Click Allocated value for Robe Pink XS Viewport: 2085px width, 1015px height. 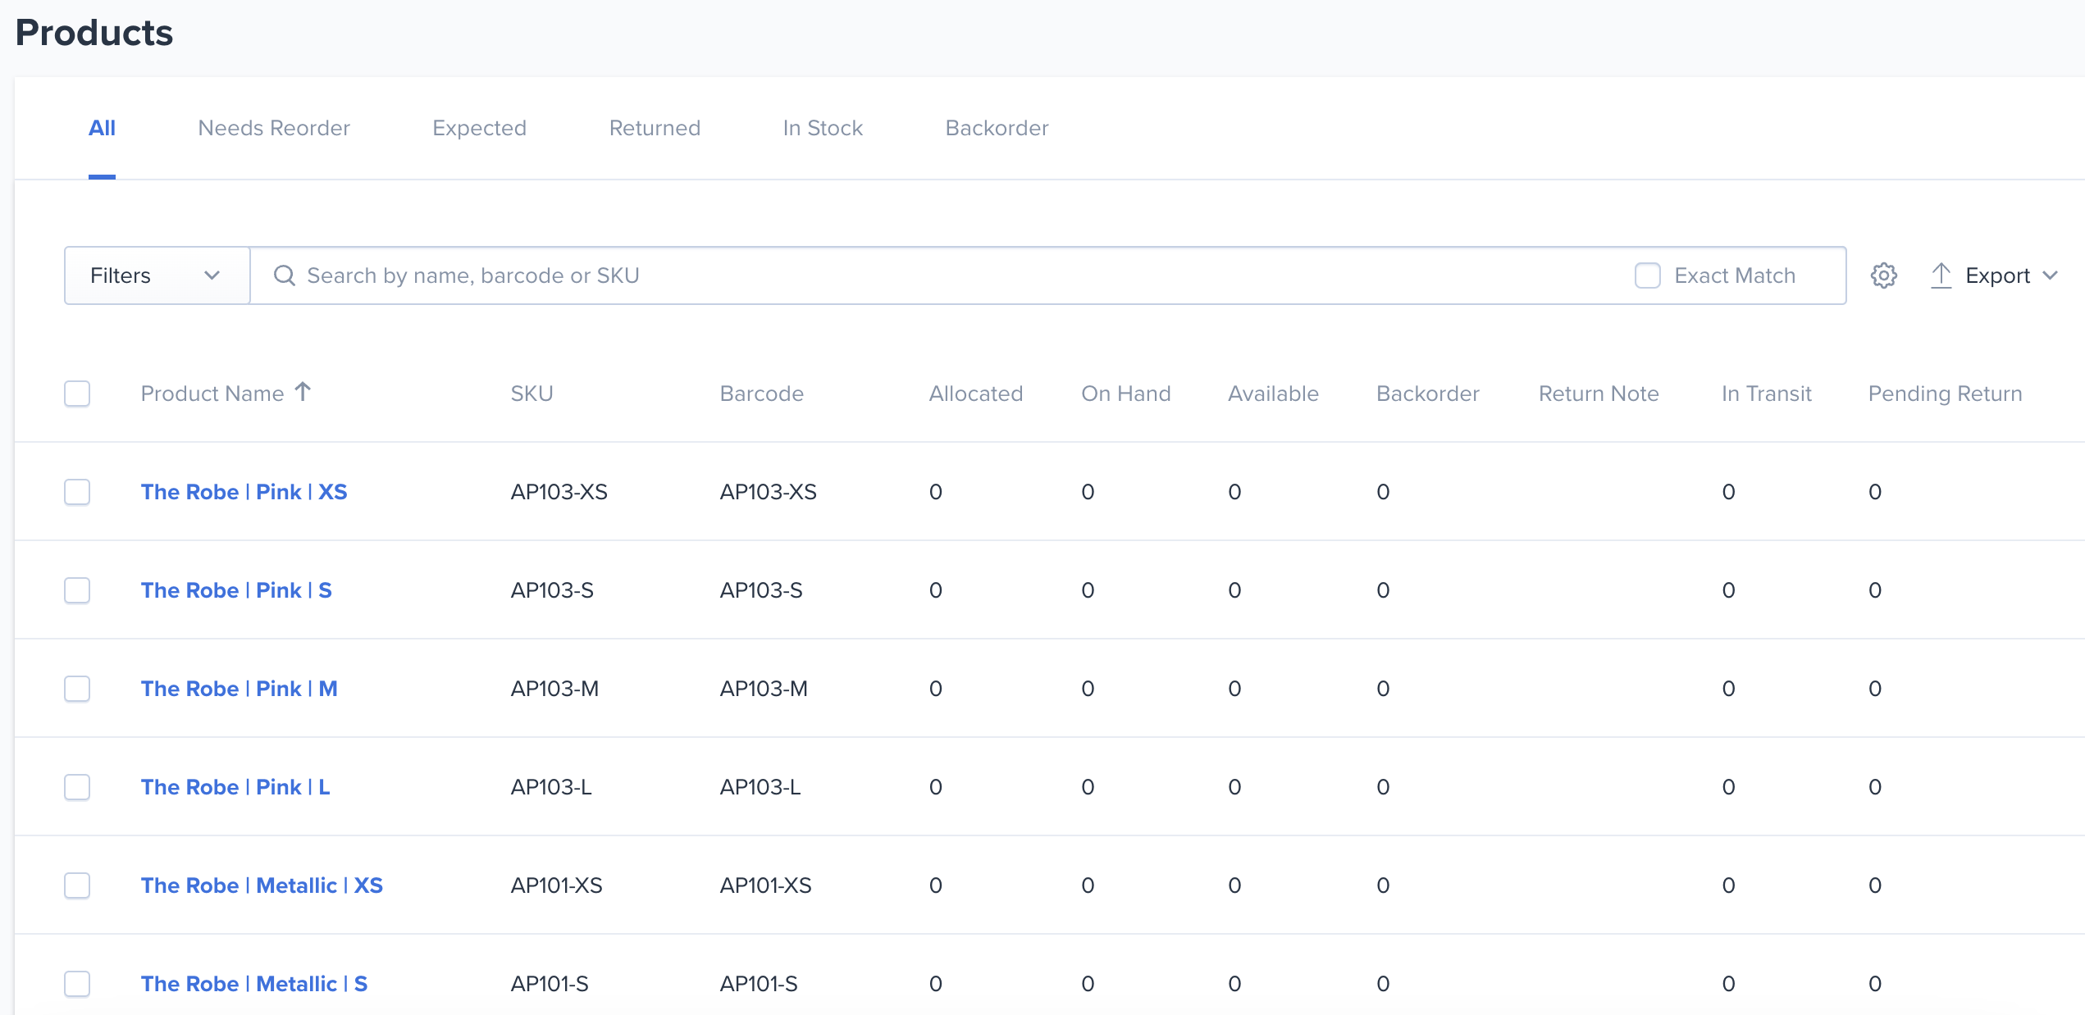(935, 492)
